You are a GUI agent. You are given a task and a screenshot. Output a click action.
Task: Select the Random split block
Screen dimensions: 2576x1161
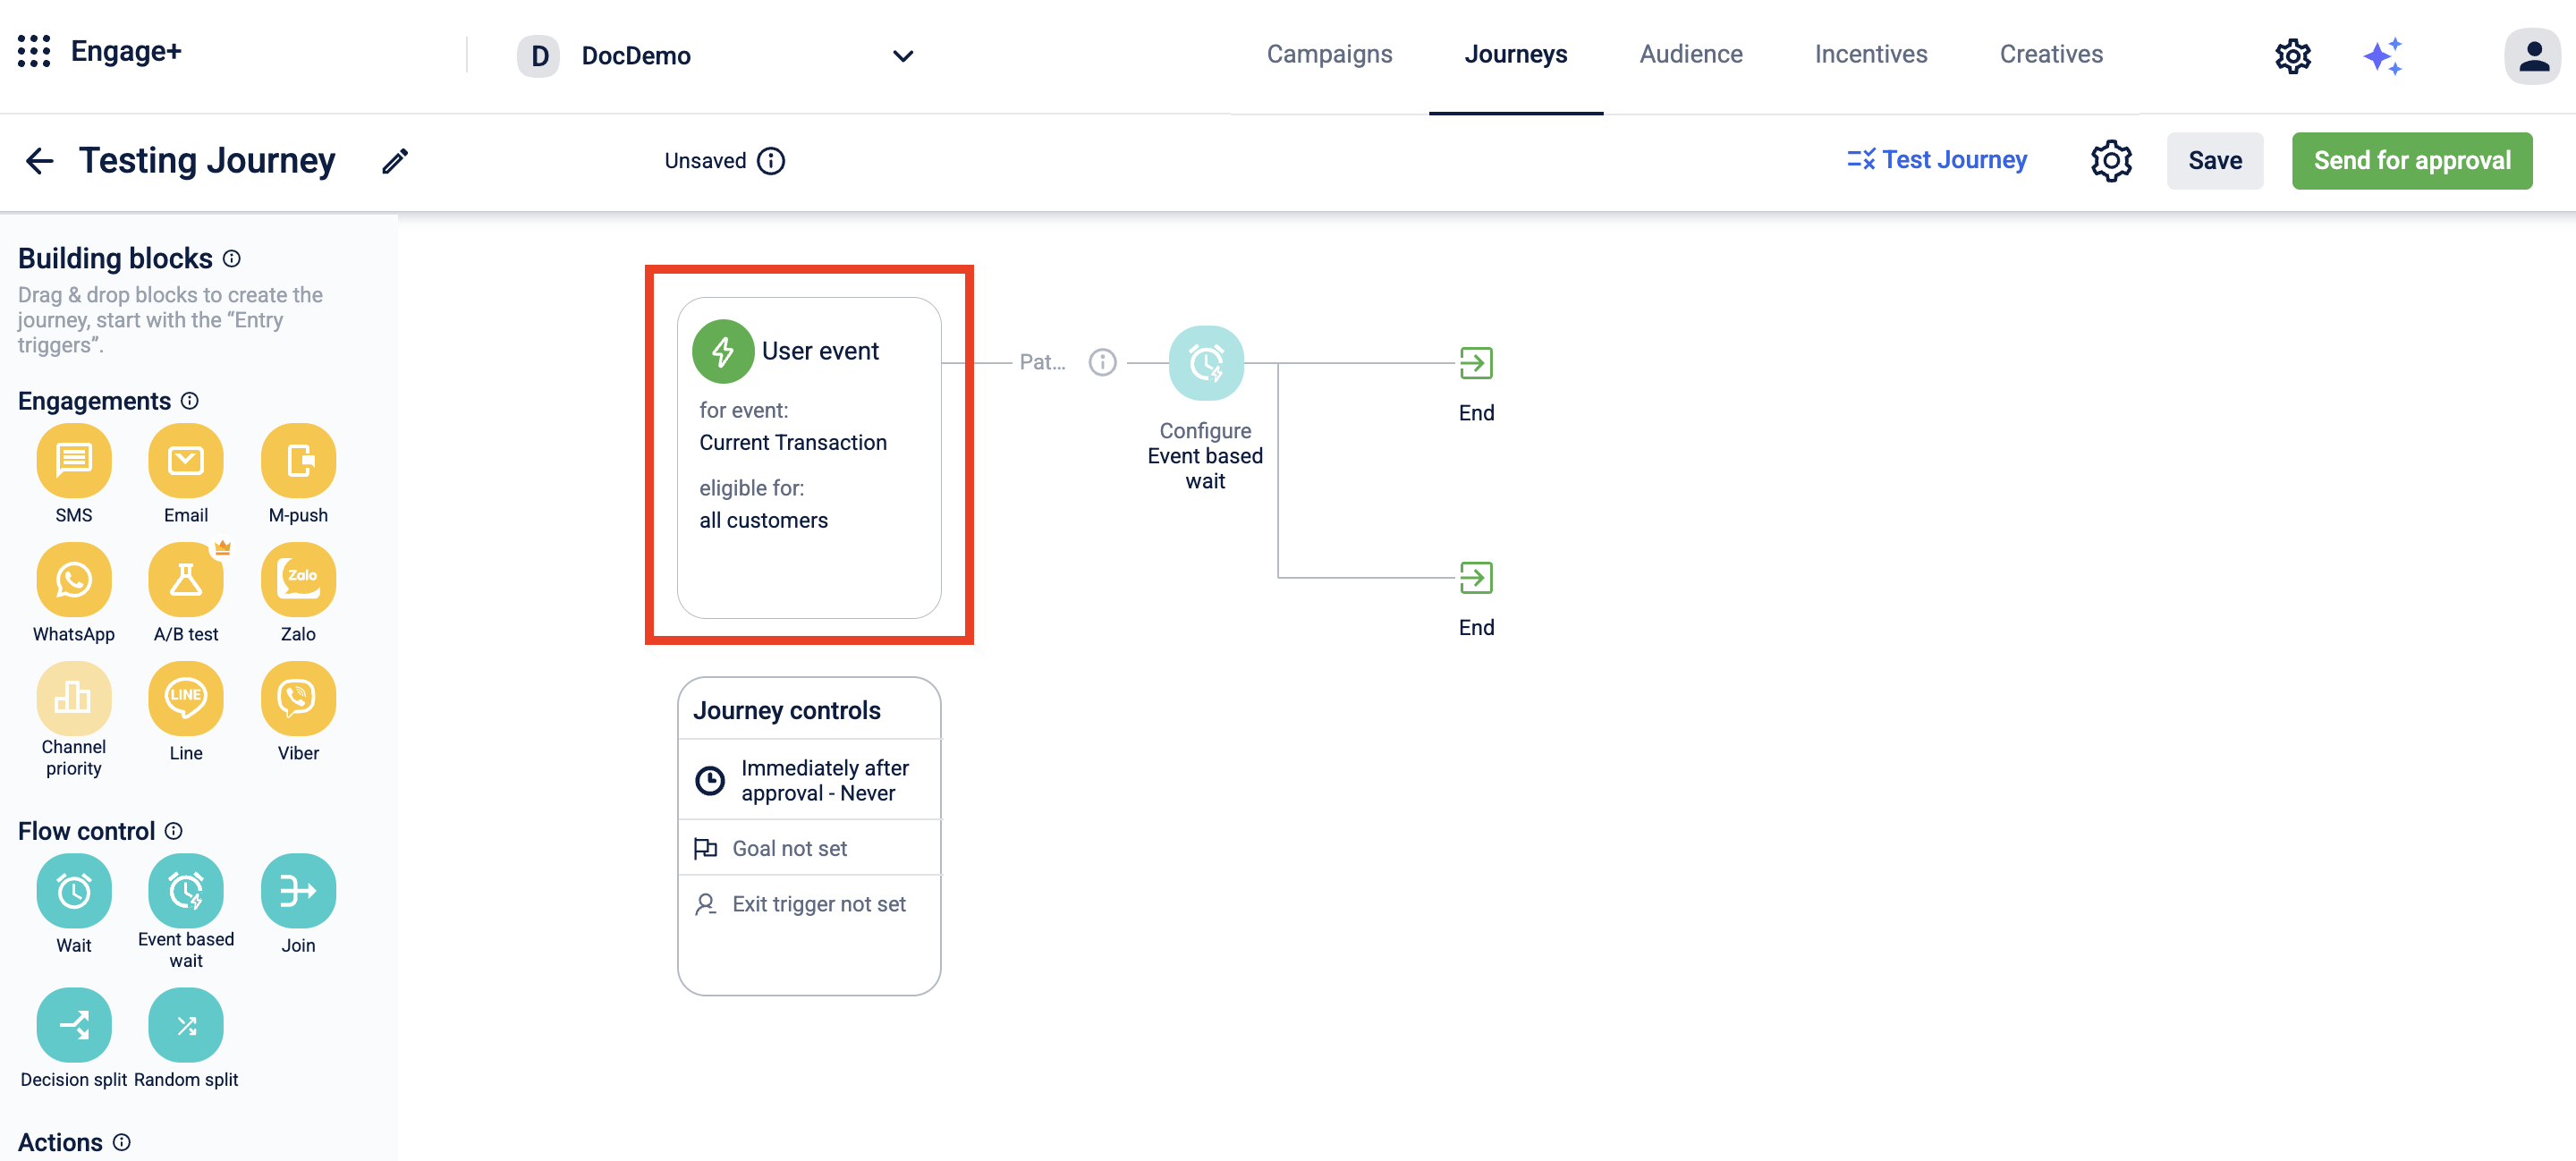point(186,1025)
